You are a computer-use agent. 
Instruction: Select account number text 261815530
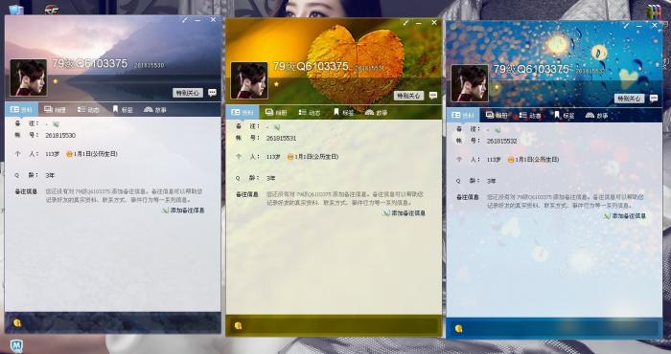[x=60, y=135]
